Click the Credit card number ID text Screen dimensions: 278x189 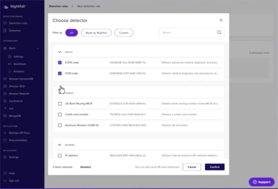coord(128,114)
